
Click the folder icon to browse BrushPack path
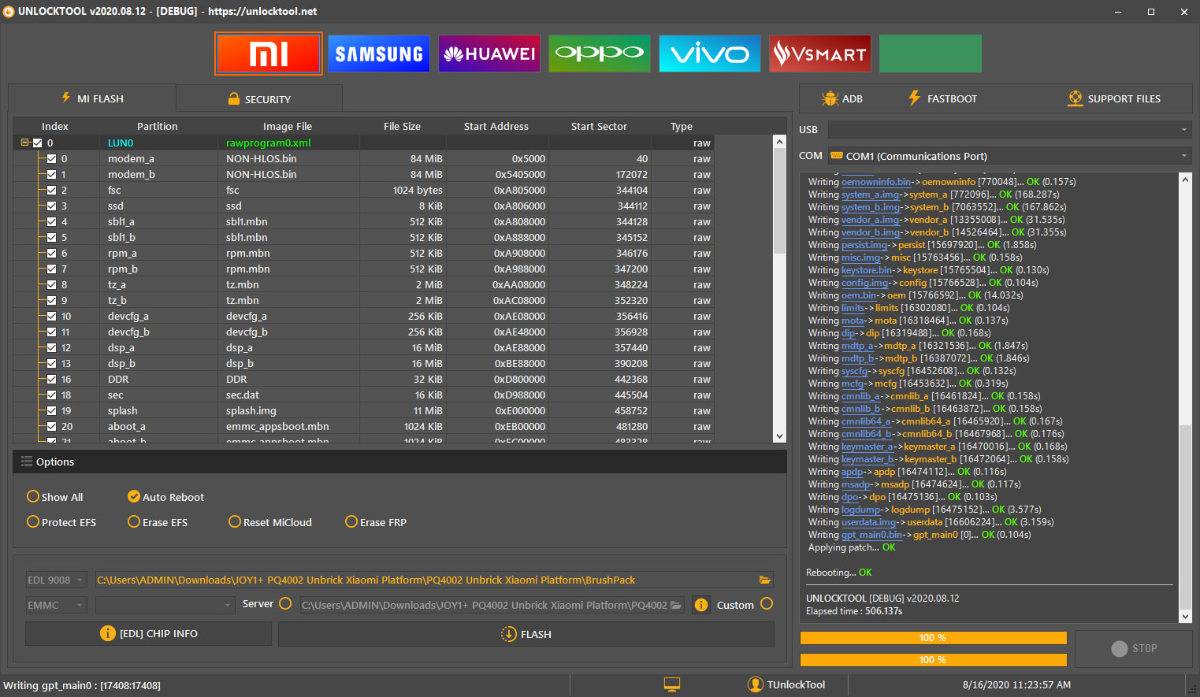click(764, 580)
